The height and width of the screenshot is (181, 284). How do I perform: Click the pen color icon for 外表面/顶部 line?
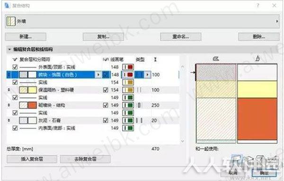pos(128,67)
